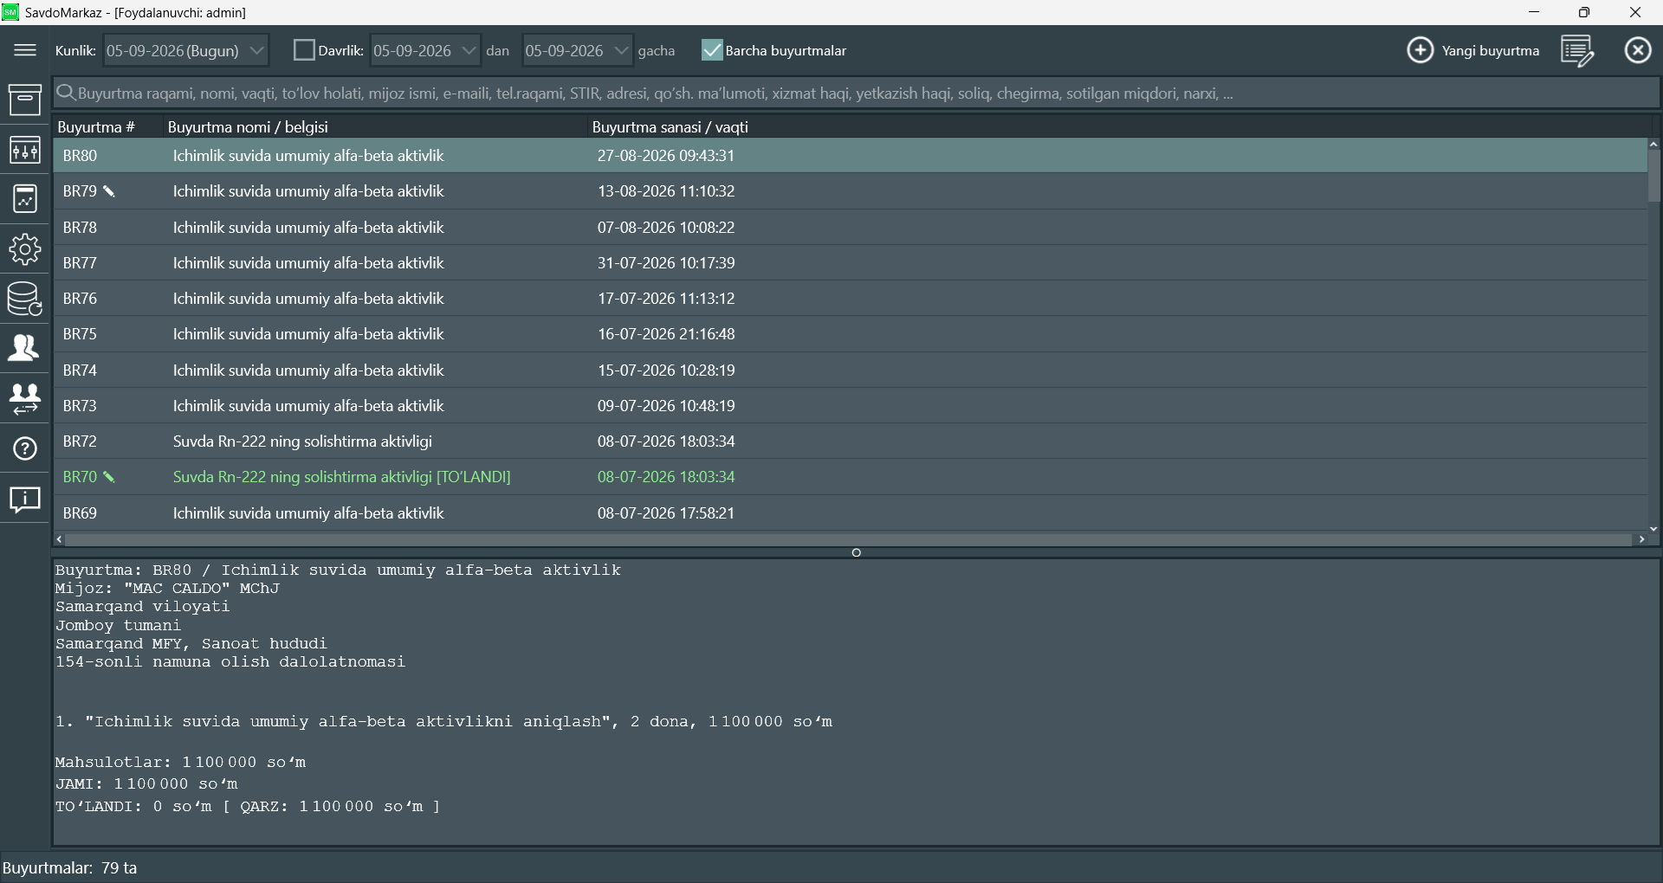This screenshot has height=883, width=1663.
Task: Click date 13-08-2026 11:10:32
Action: 665,191
